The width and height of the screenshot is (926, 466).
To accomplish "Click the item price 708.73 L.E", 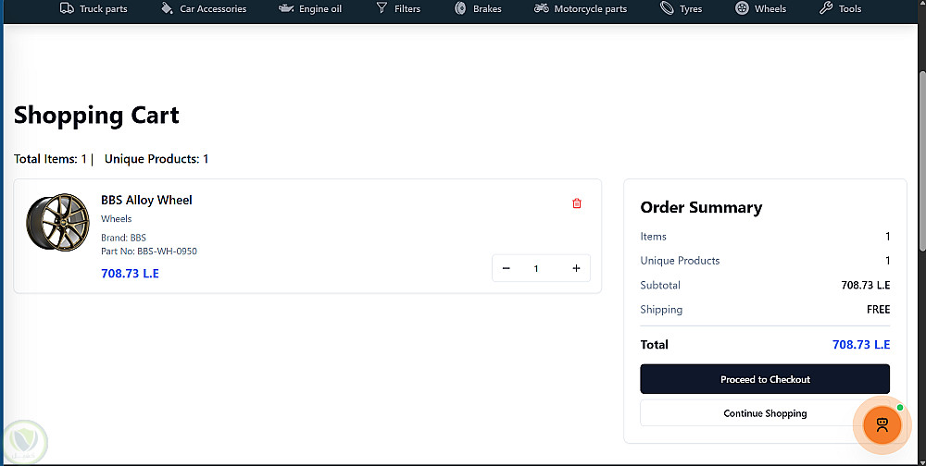I will [130, 274].
